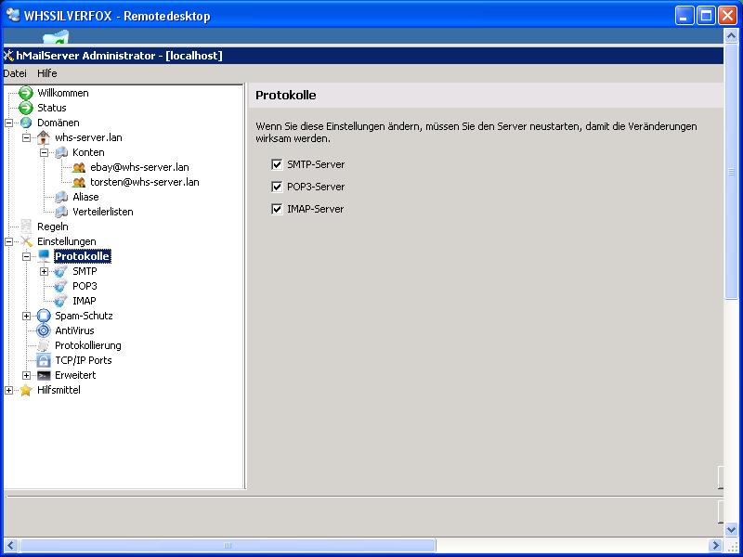Screen dimensions: 743x557
Task: Click the green Status arrow icon
Action: pyautogui.click(x=26, y=108)
